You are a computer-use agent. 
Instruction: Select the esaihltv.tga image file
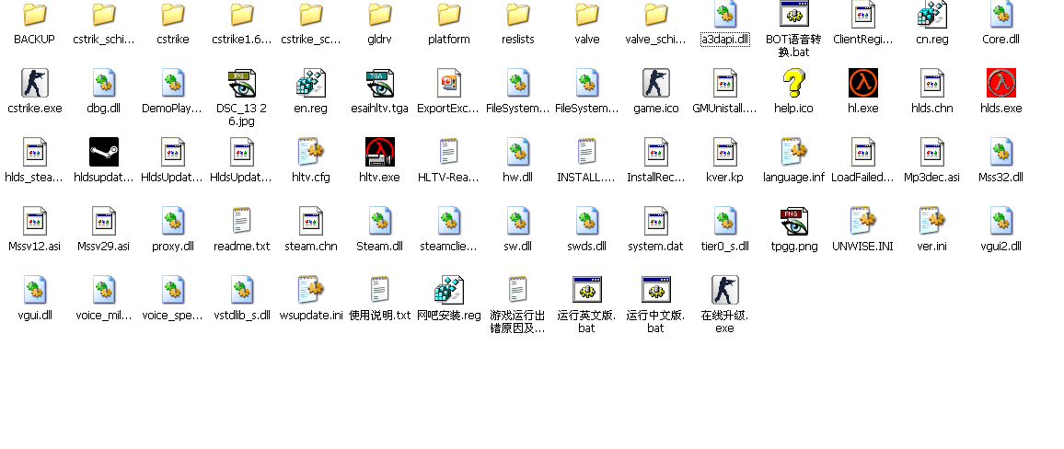pos(379,83)
